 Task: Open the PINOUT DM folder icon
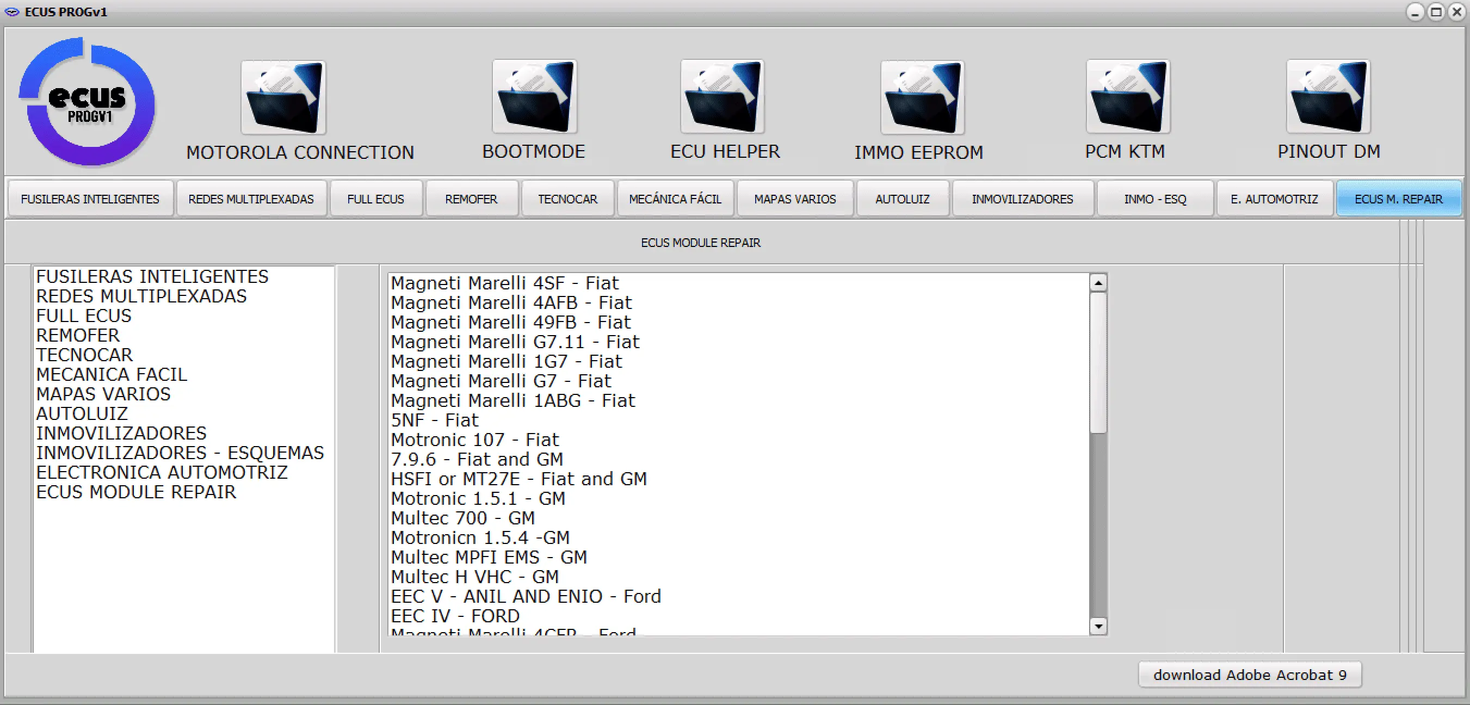pos(1329,96)
